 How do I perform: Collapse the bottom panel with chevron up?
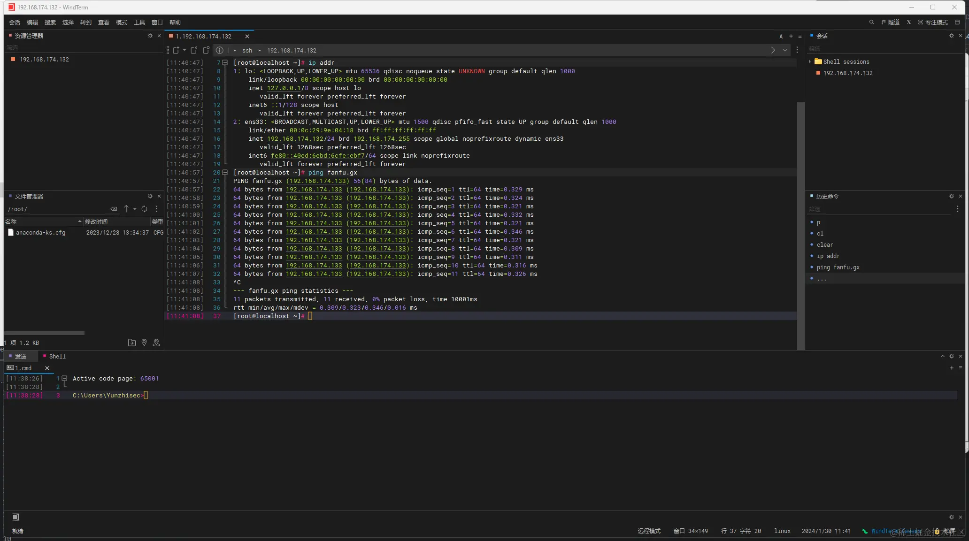(x=943, y=356)
